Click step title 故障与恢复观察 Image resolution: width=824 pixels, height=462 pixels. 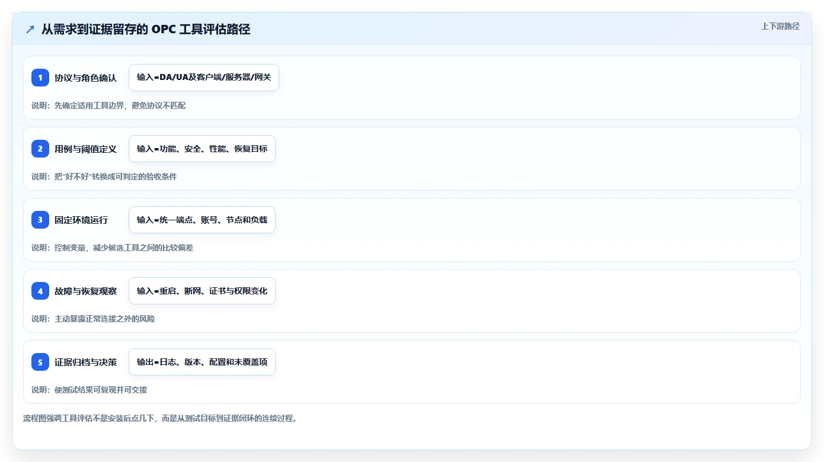pos(86,291)
